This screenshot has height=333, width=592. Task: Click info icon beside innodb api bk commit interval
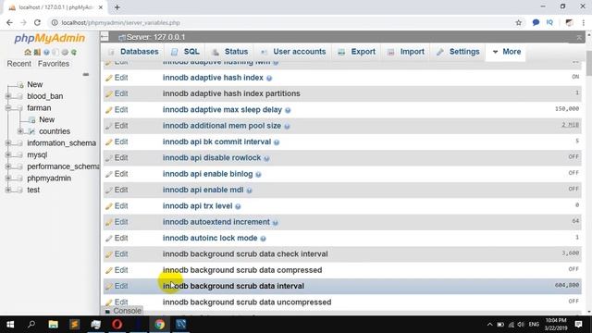point(277,142)
